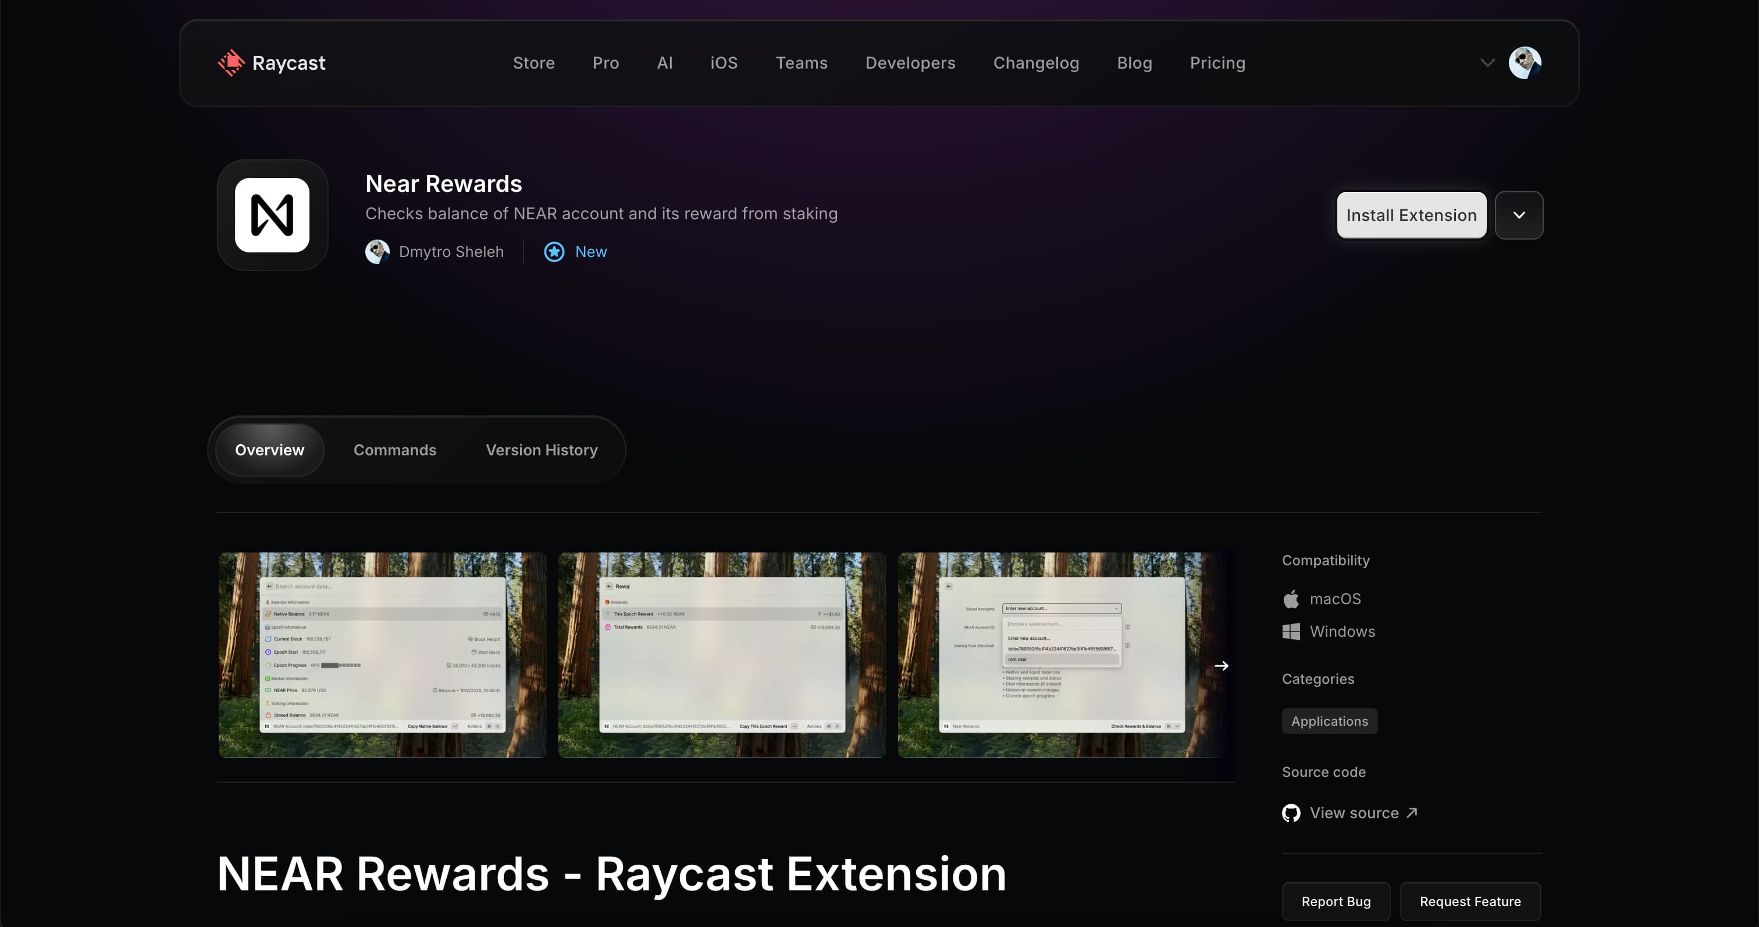Select the NEAR Rewards extension icon
1759x927 pixels.
coord(272,216)
